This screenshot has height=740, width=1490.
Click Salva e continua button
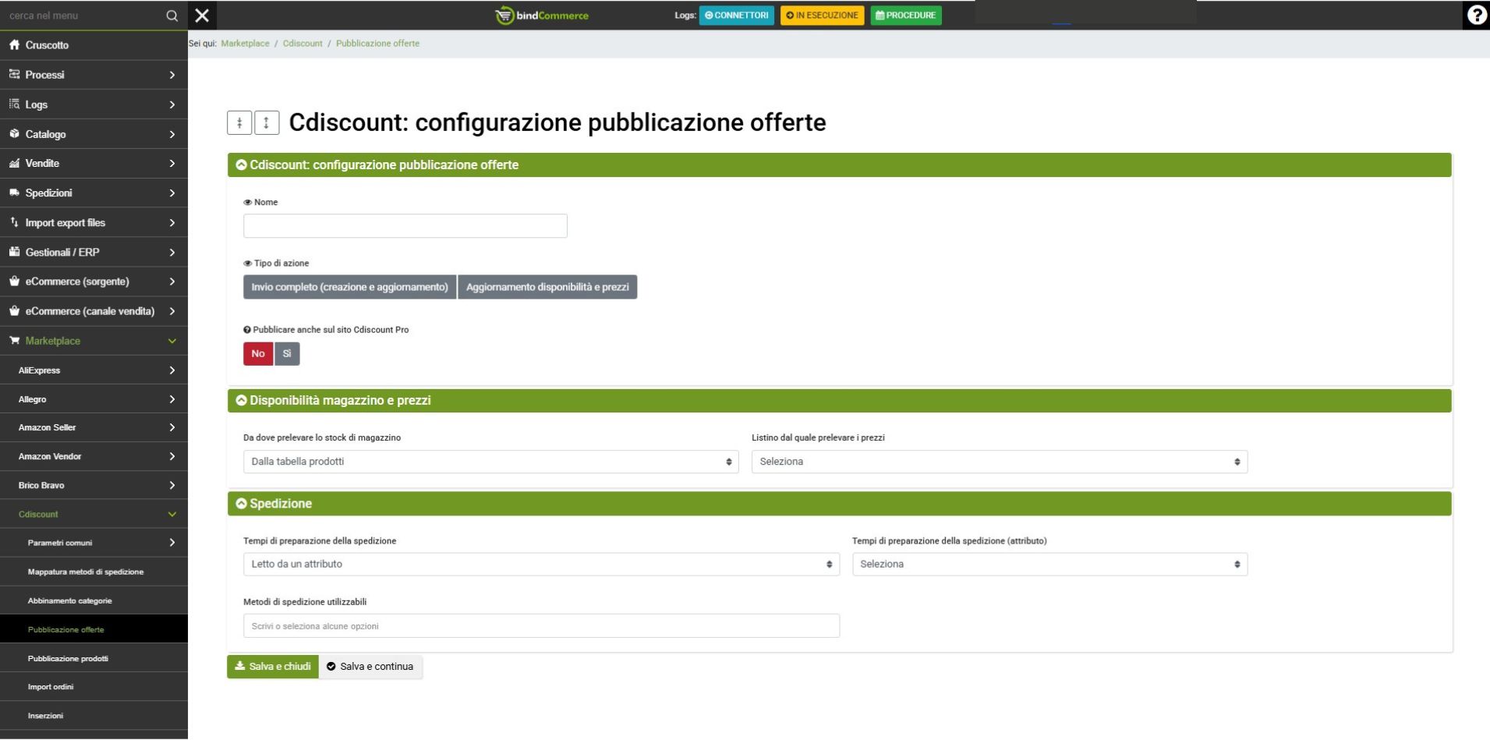pos(370,667)
